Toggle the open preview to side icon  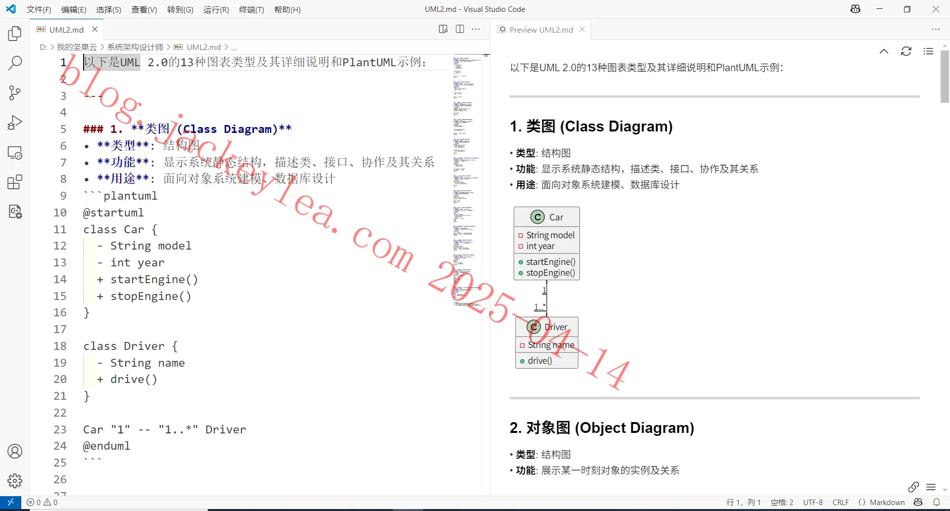[443, 29]
